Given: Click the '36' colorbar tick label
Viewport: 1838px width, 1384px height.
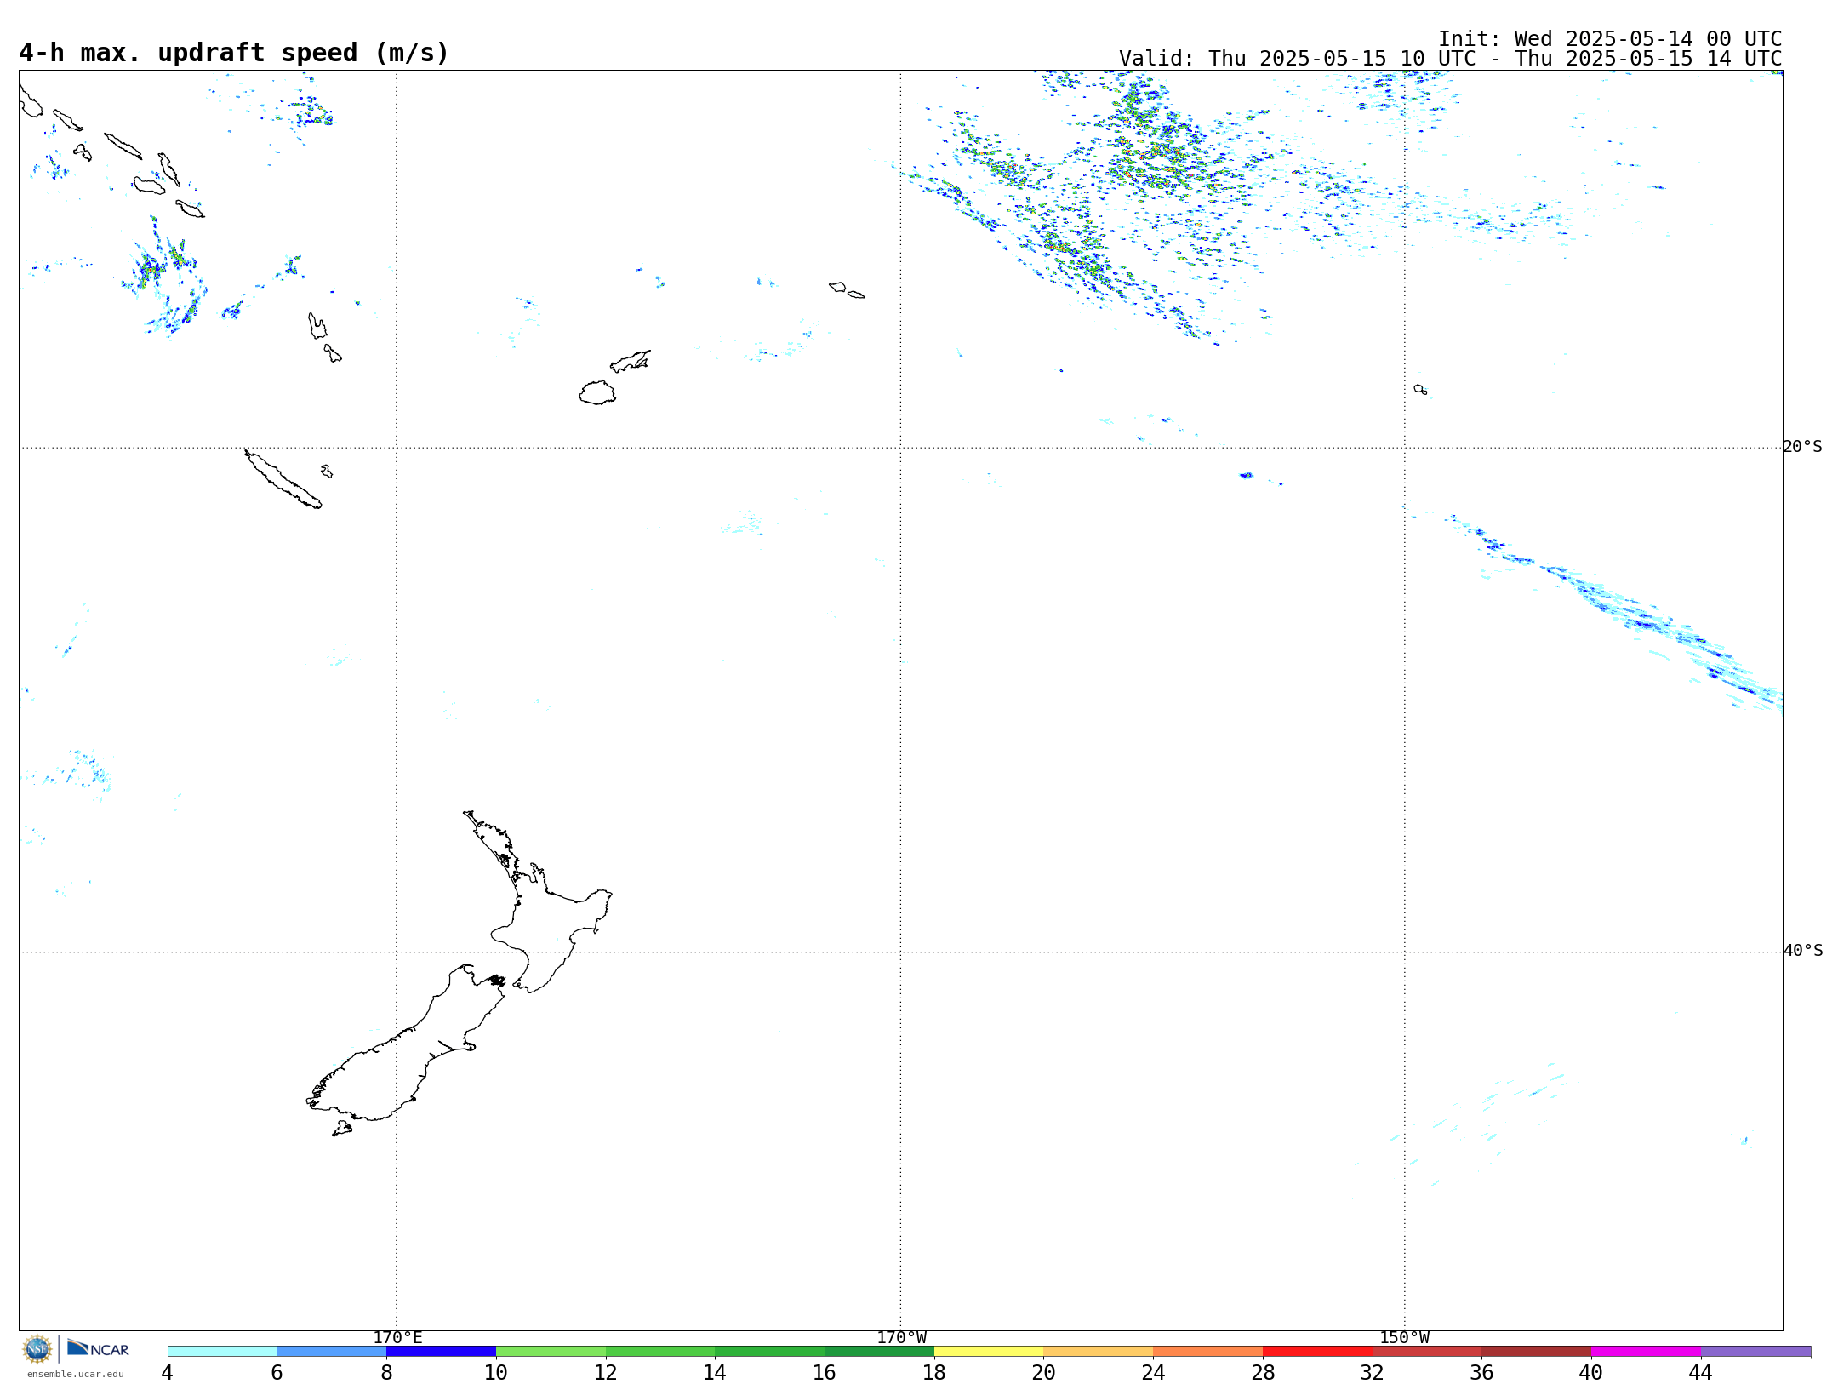Looking at the screenshot, I should click(x=1481, y=1372).
